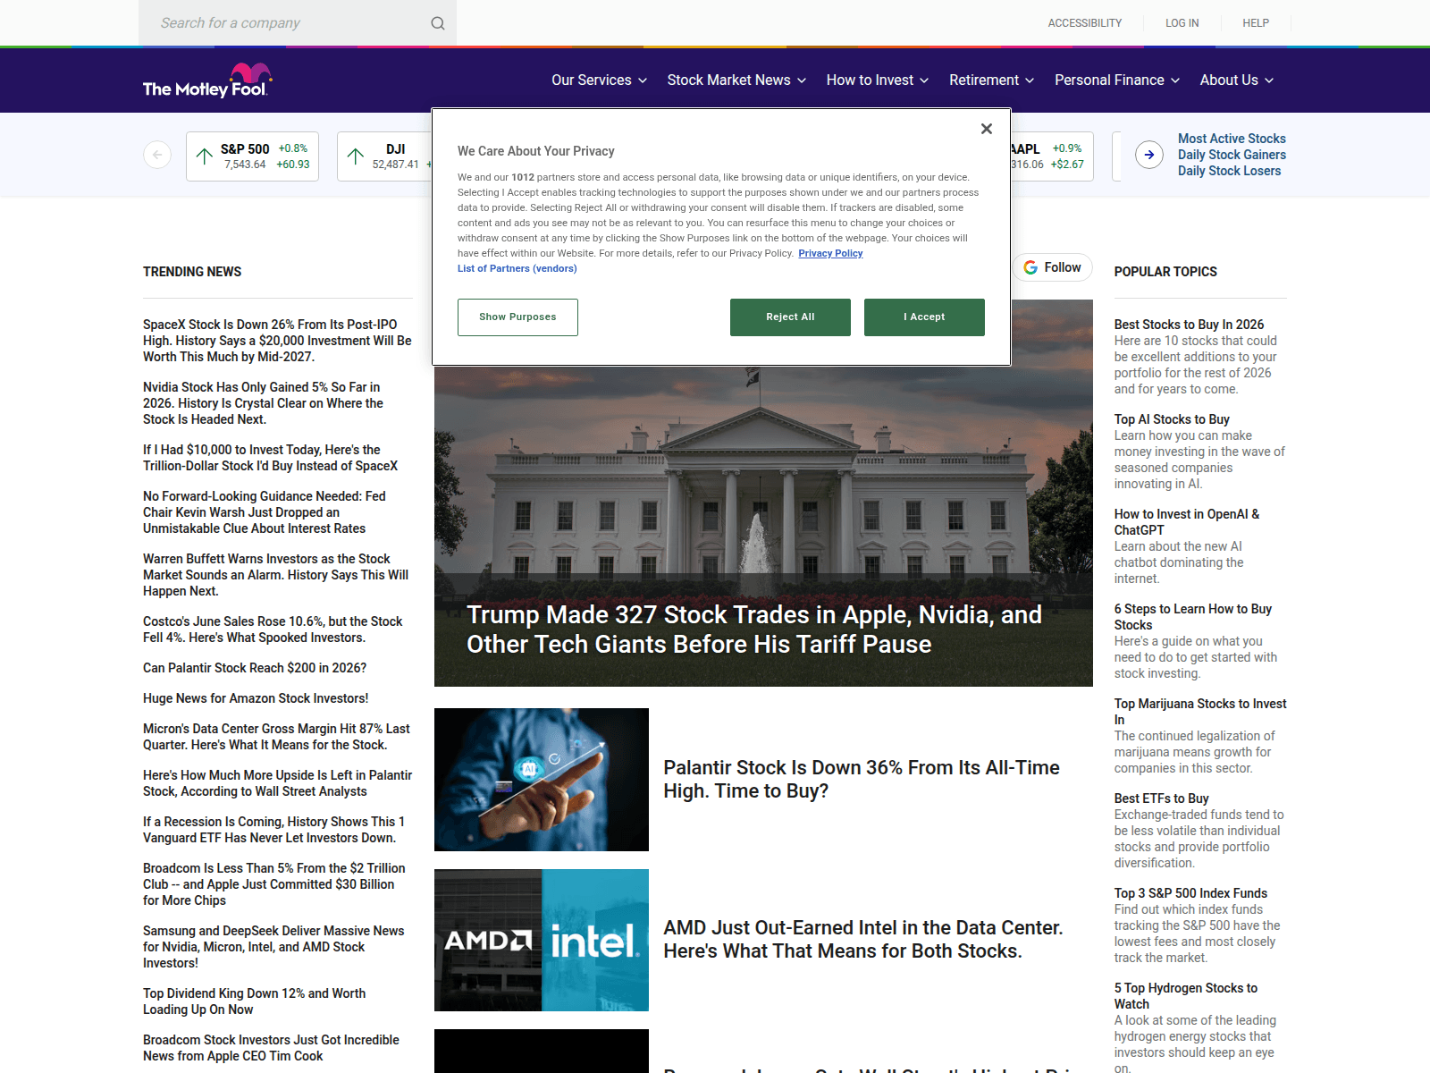Open the DJI ticker card
1430x1073 pixels.
385,156
